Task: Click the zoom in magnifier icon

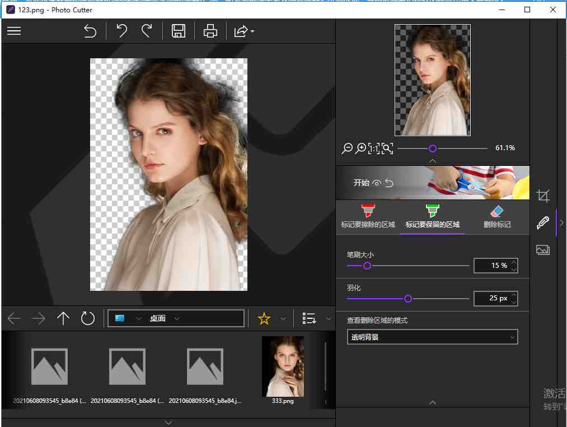Action: 361,148
